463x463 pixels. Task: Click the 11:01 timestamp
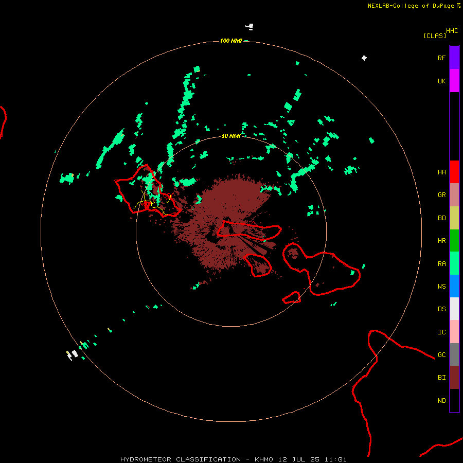[x=335, y=459]
